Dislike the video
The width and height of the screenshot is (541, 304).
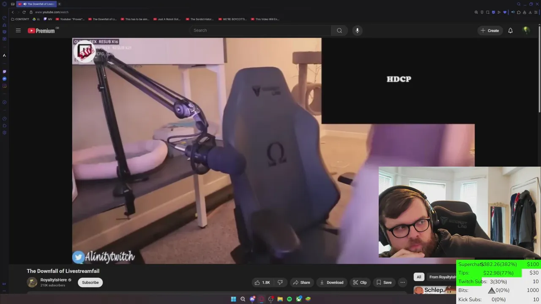pos(280,282)
